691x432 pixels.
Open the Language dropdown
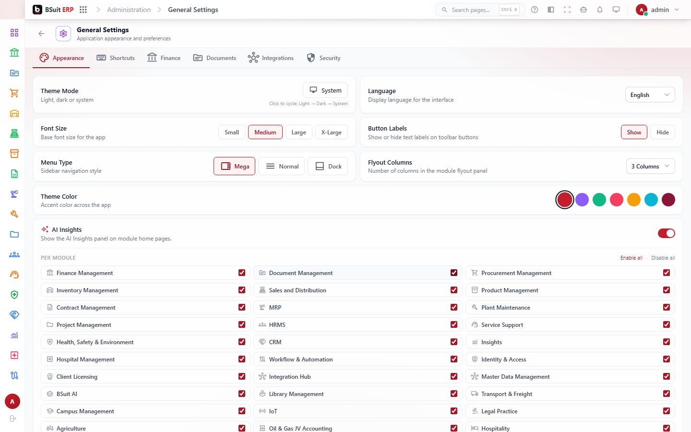tap(650, 95)
